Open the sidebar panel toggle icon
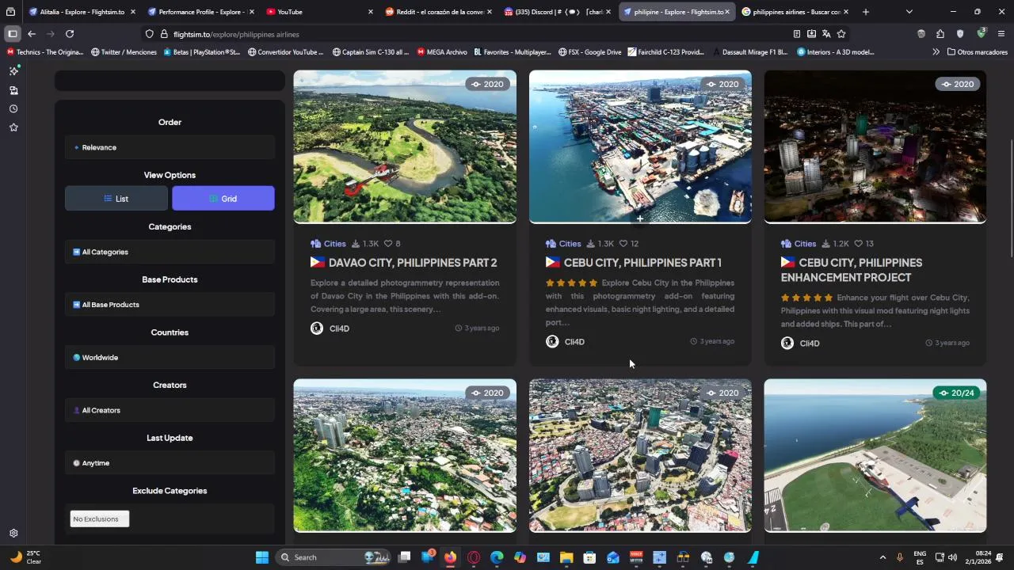This screenshot has height=570, width=1014. click(x=13, y=34)
